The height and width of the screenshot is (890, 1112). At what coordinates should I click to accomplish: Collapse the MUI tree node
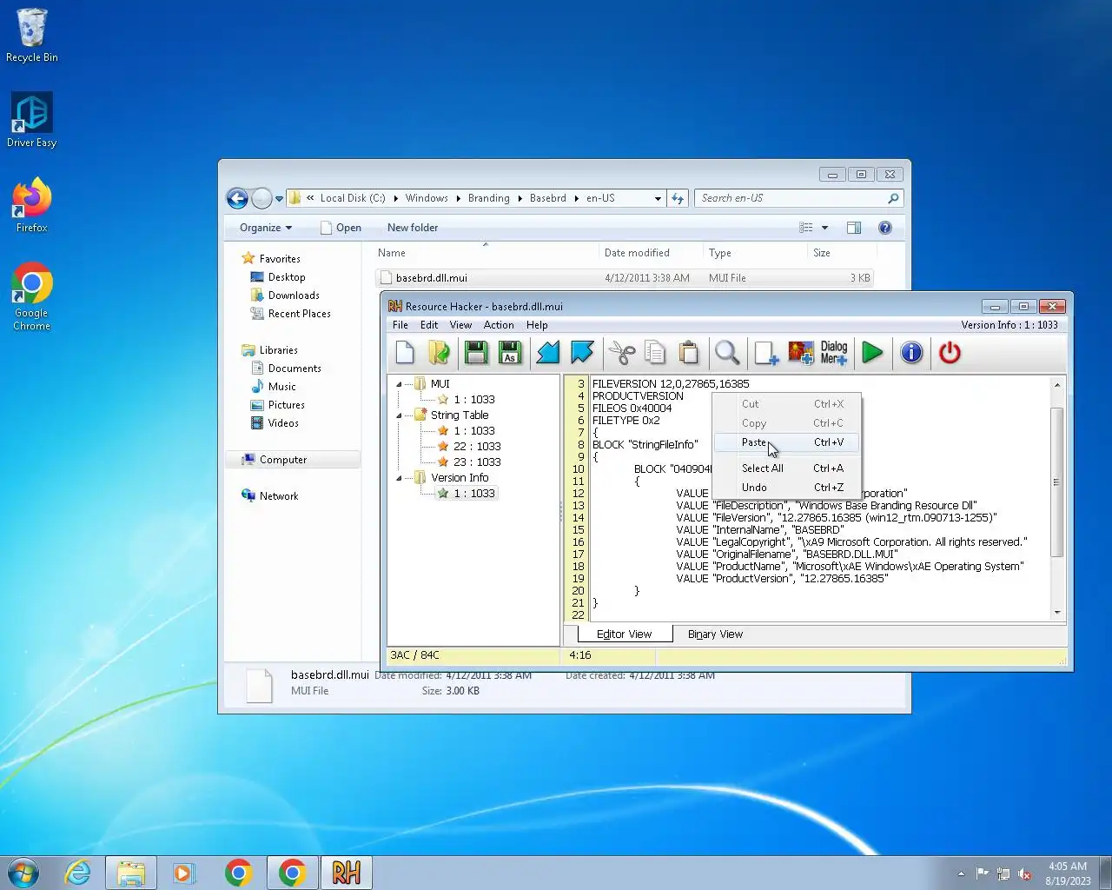[x=400, y=384]
